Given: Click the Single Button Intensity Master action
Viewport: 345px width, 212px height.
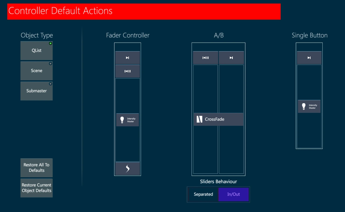Looking at the screenshot, I should click(309, 106).
